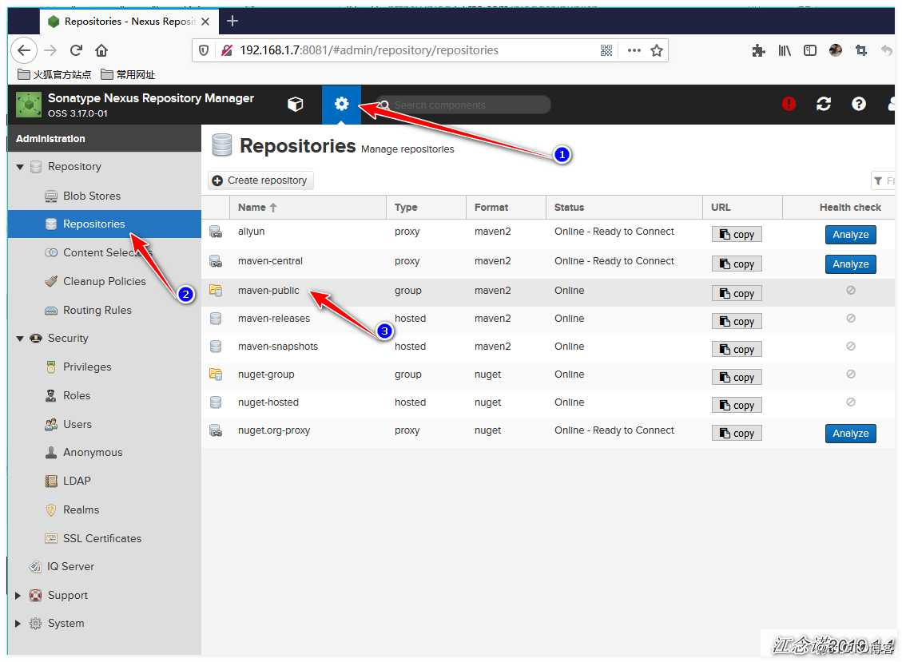Open the browser extensions puzzle icon
This screenshot has height=662, width=902.
pos(758,50)
